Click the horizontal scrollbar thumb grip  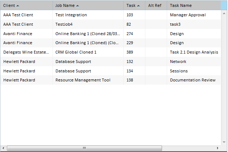click(84, 148)
